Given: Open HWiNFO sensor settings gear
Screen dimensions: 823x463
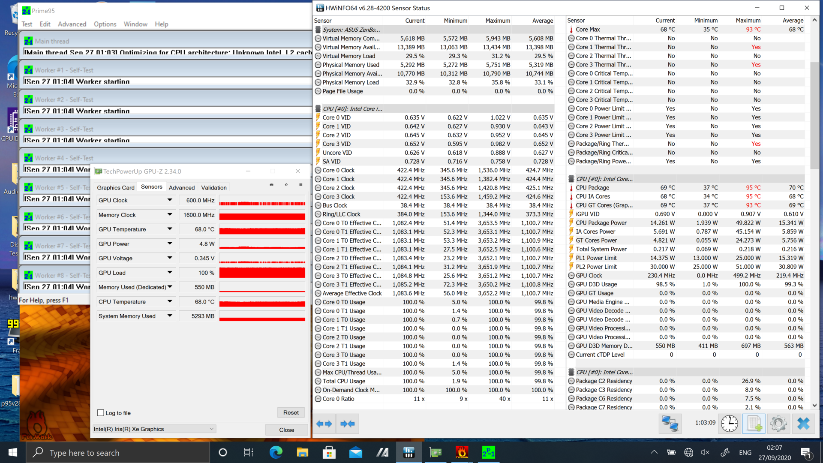Looking at the screenshot, I should 778,424.
